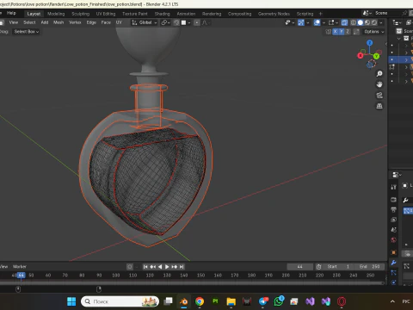The width and height of the screenshot is (413, 310).
Task: Open the Tool properties tab
Action: (393, 187)
